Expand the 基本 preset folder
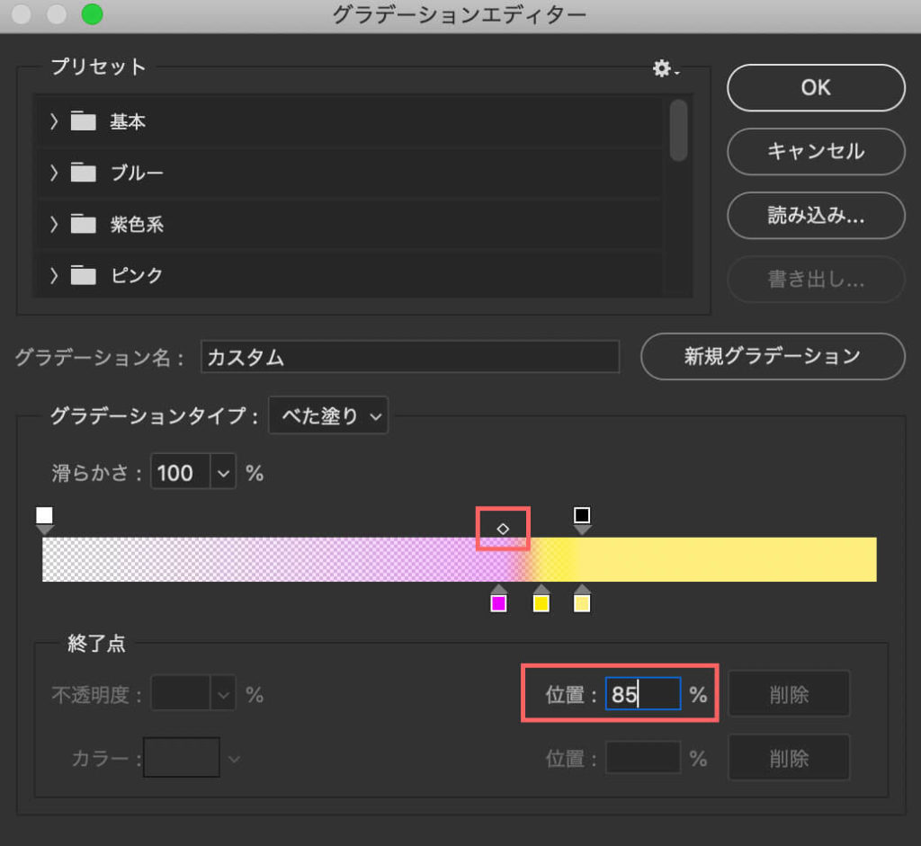The height and width of the screenshot is (846, 921). 54,121
